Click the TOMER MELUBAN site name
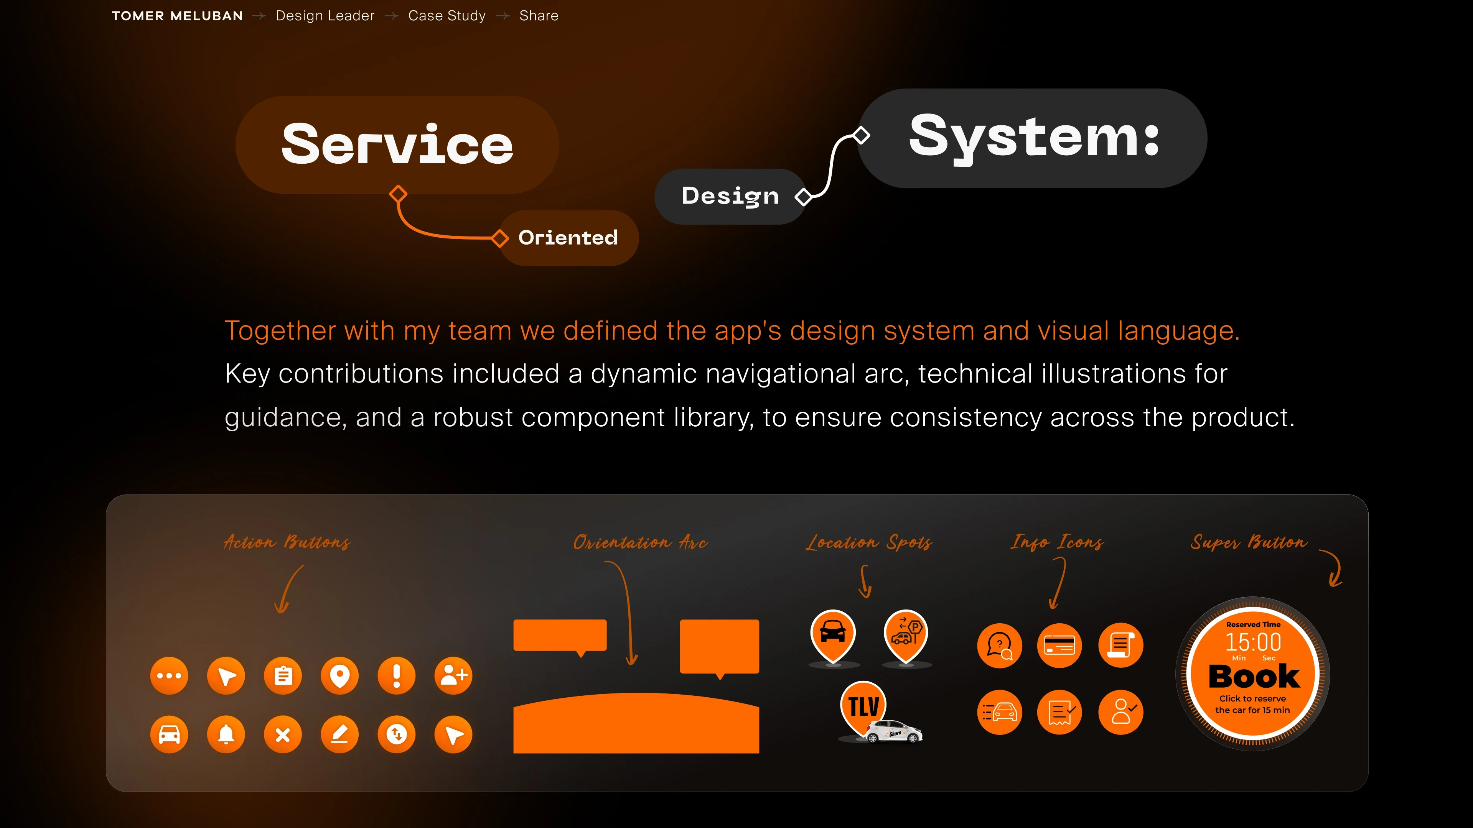Screen dimensions: 1473x828 point(177,15)
